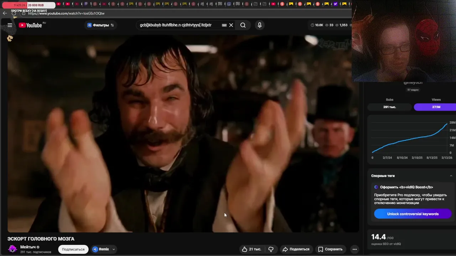Dislike the video with thumbs-down
Screen dimensions: 456x256
(271, 249)
